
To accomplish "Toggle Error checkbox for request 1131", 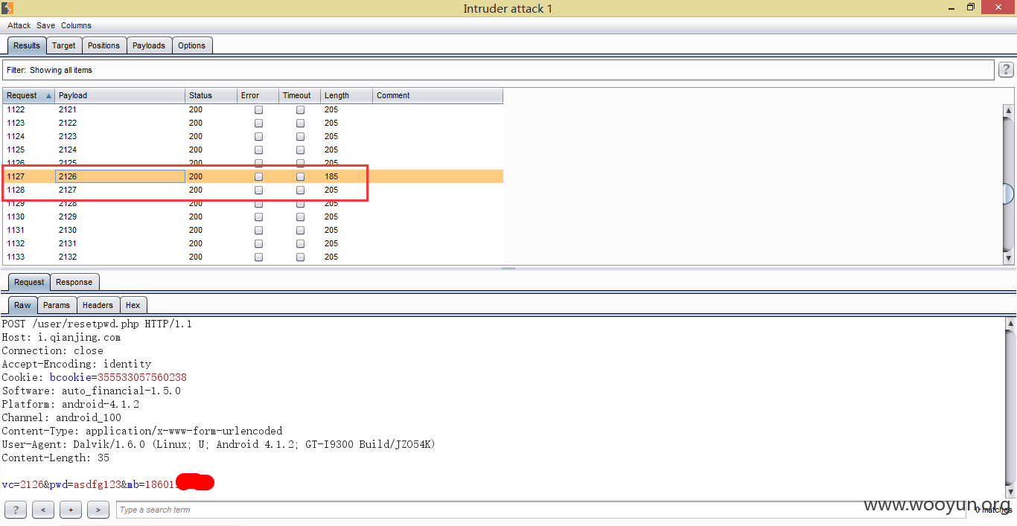I will [x=259, y=230].
